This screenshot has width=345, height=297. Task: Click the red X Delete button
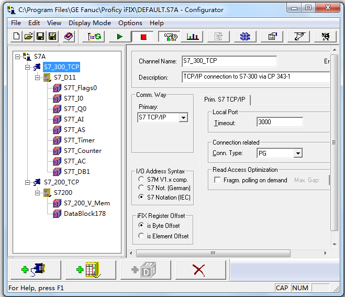[201, 270]
